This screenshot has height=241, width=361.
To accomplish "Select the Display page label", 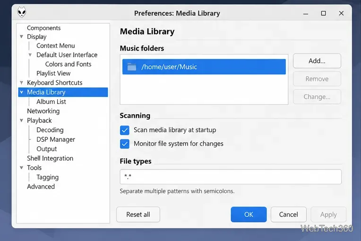I will pos(36,36).
